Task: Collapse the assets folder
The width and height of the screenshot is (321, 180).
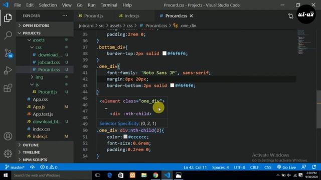Action: (45, 40)
